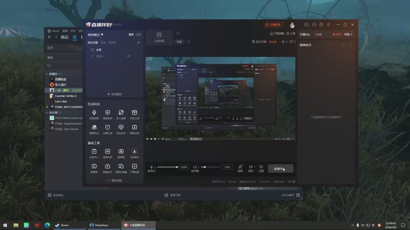Open the 弹幕点歌 song request tool
This screenshot has width=410, height=230.
tap(134, 129)
